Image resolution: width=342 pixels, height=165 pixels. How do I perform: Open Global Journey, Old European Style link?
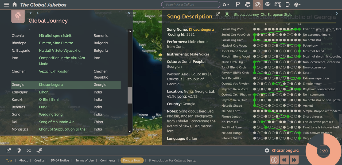coord(263,15)
